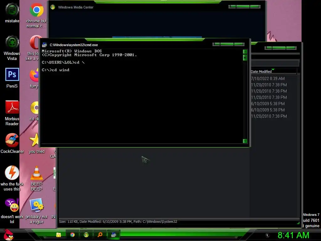The image size is (321, 241).
Task: Select the Firefox 'furry' desktop icon
Action: coord(34,75)
